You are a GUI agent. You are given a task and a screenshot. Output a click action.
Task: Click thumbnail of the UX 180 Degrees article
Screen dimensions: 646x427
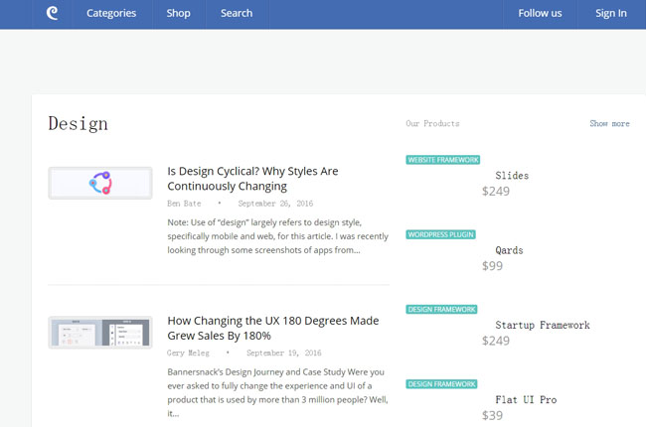pos(99,333)
